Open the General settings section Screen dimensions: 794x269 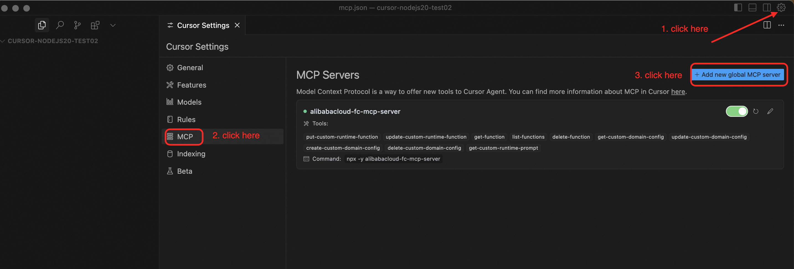[190, 67]
